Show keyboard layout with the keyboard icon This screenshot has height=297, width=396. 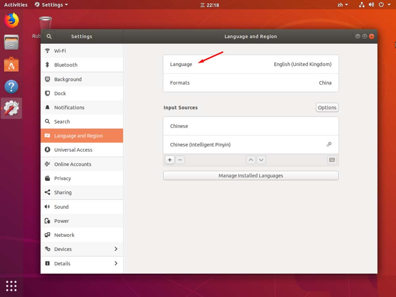[331, 160]
